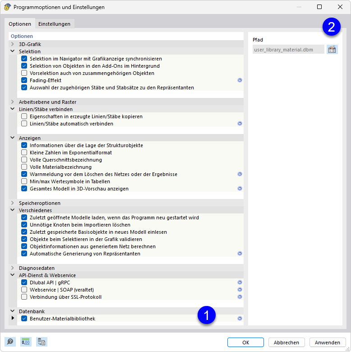Toggle Gesamtes Modell in 3D-Vorschau anzeigen checkbox
The height and width of the screenshot is (352, 351).
pos(24,188)
